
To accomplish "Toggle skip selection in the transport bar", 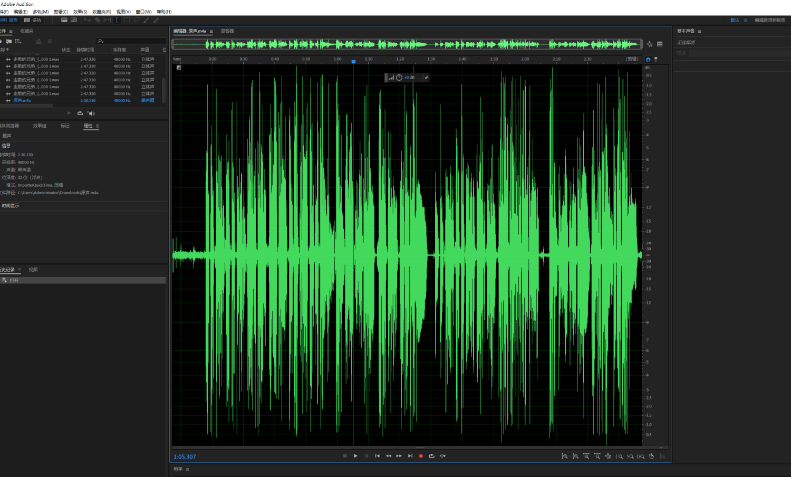I will (442, 456).
